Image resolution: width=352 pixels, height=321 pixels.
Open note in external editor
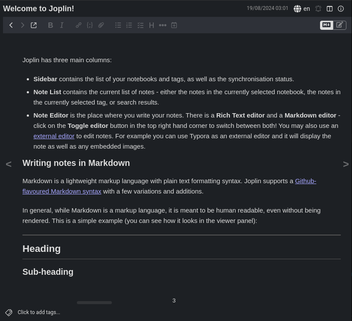34,25
